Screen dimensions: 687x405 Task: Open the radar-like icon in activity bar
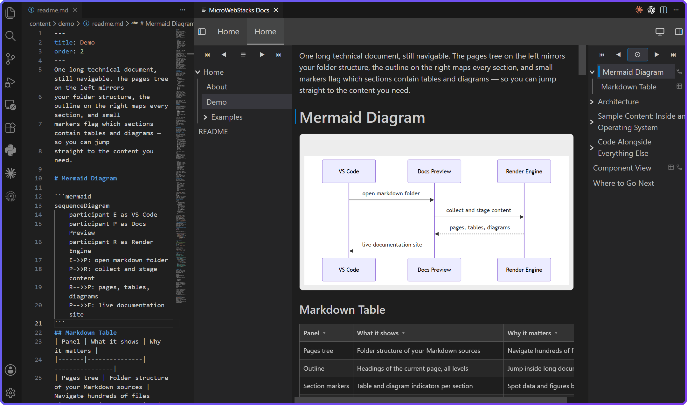click(10, 196)
